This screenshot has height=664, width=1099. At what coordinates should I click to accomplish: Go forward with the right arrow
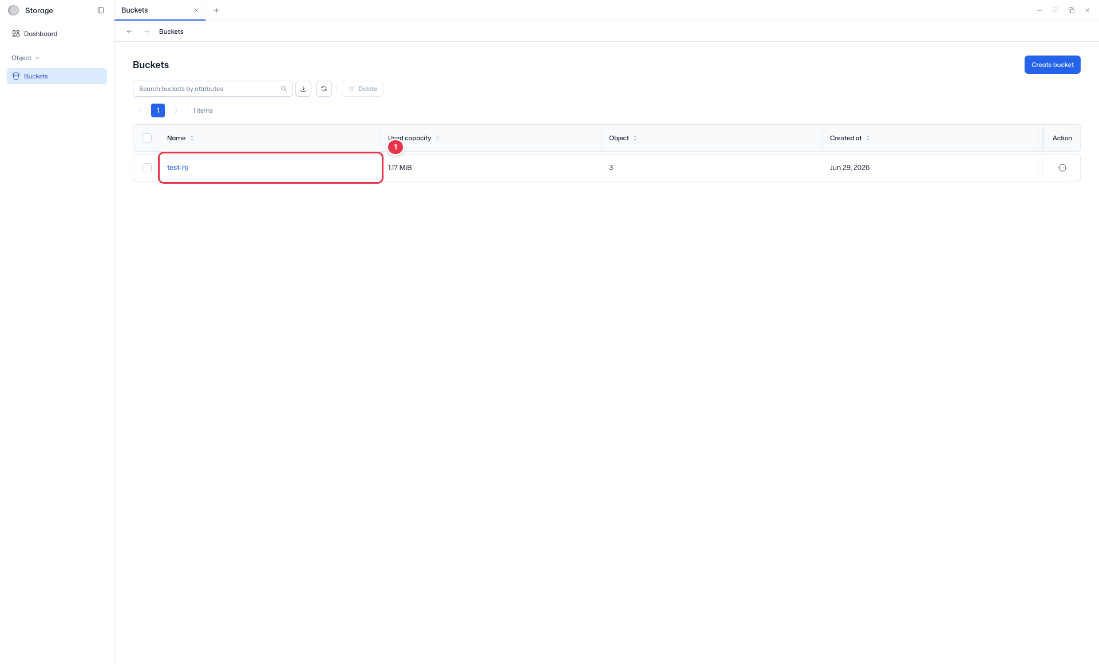pos(147,31)
